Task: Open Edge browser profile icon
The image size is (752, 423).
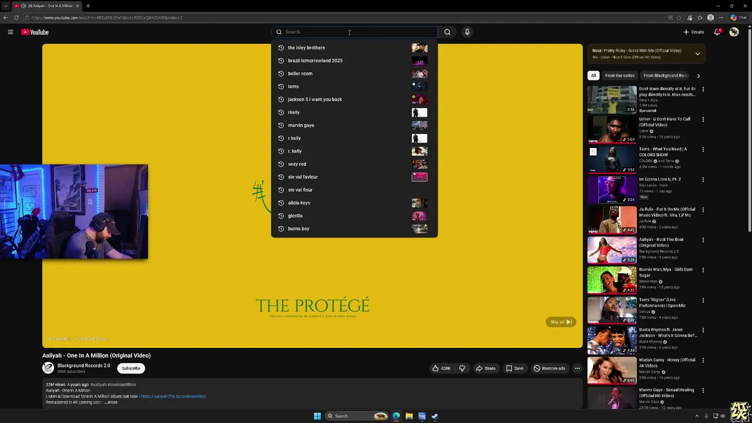Action: point(710,18)
